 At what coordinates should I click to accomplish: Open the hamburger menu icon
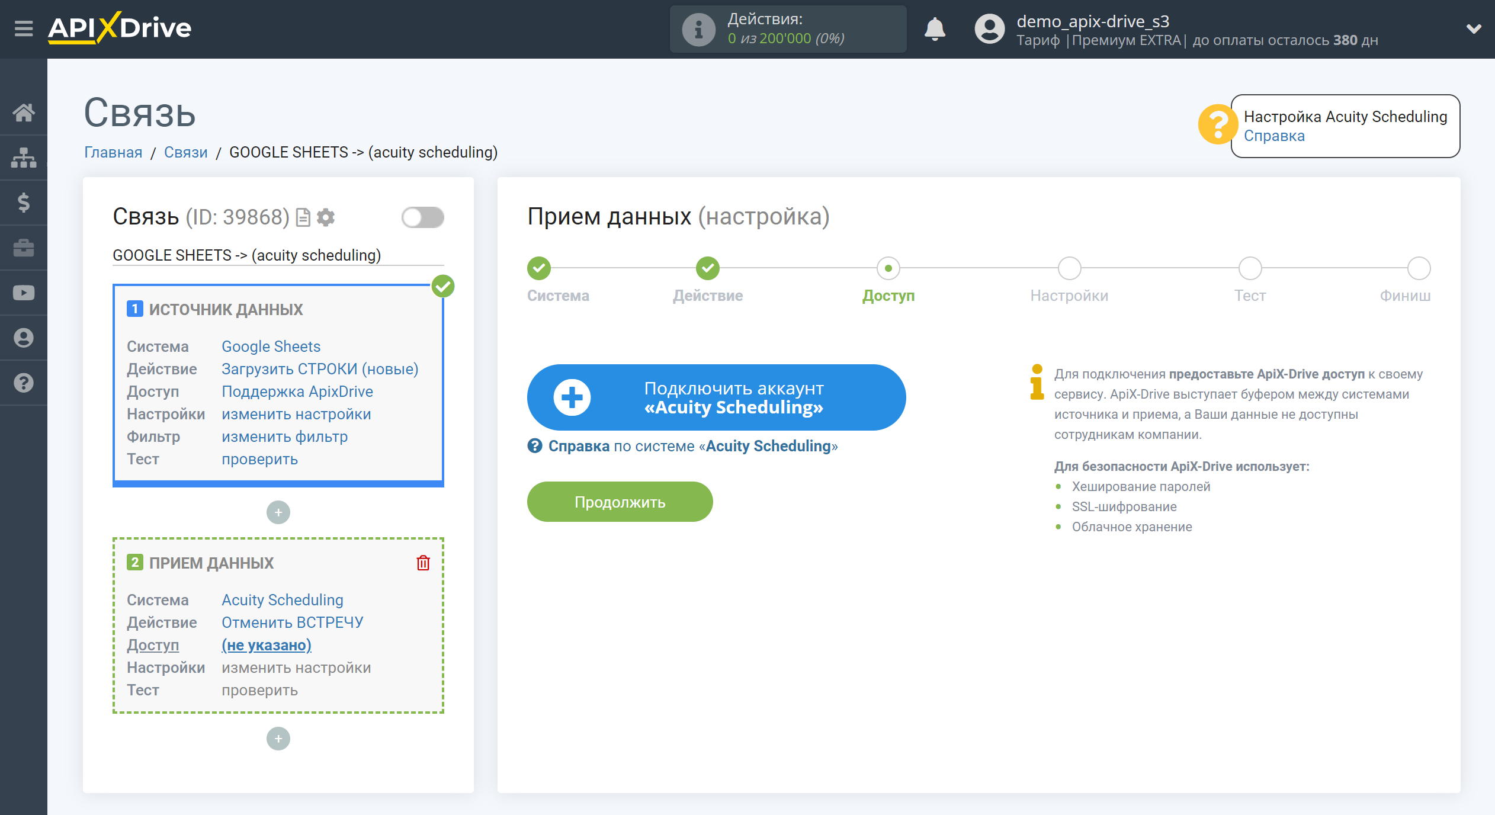24,28
